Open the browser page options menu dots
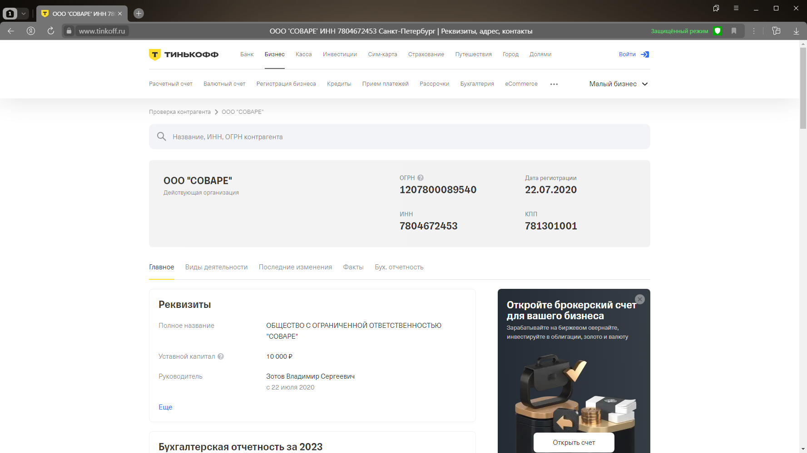807x453 pixels. pyautogui.click(x=754, y=31)
